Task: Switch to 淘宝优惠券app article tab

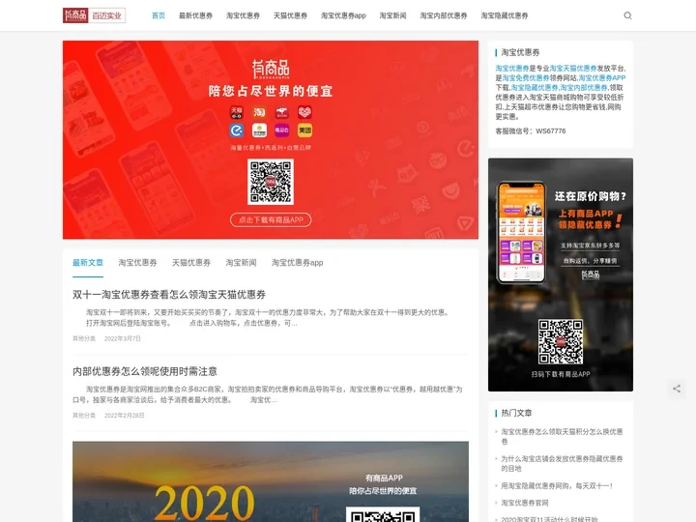Action: (x=298, y=263)
